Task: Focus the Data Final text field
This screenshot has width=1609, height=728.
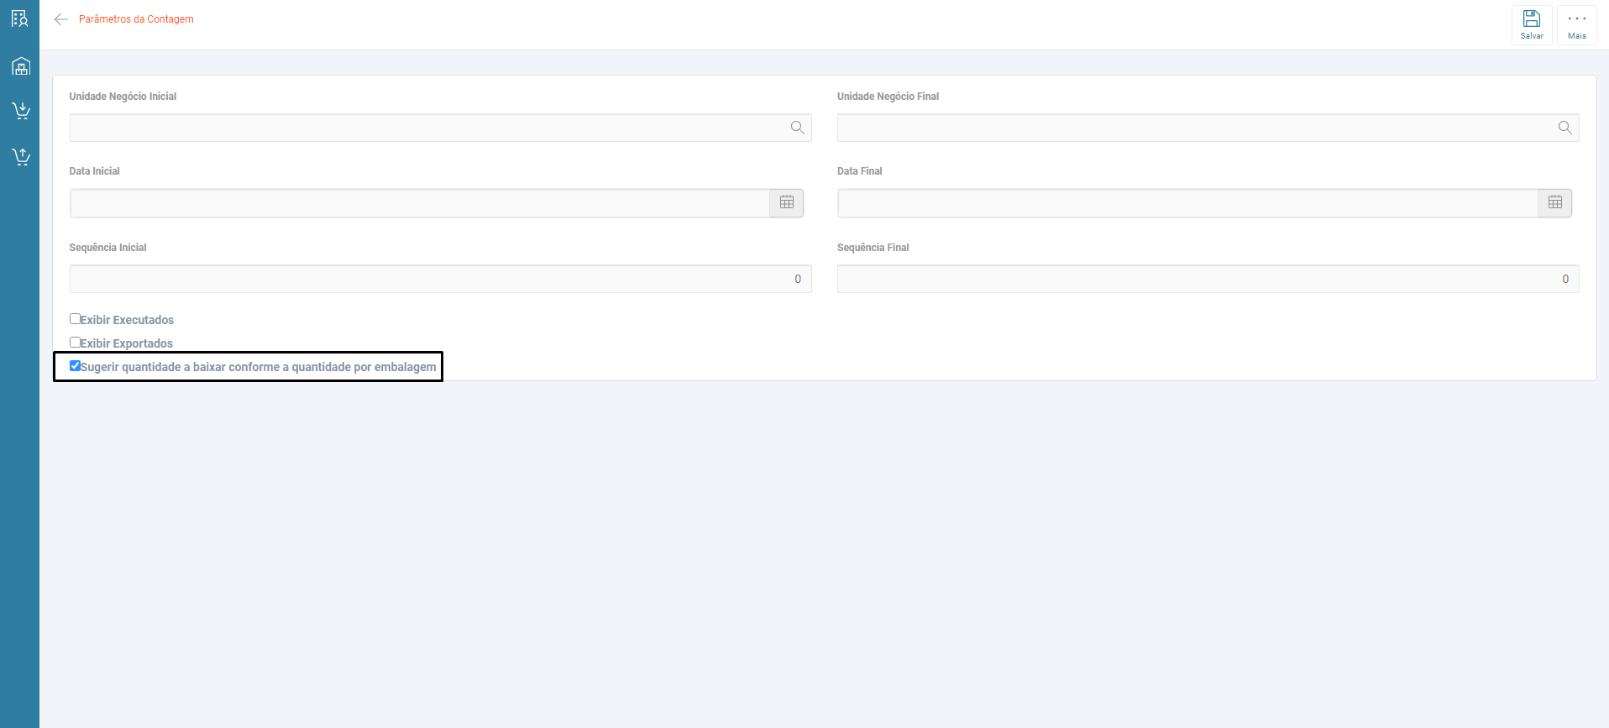Action: tap(1187, 203)
